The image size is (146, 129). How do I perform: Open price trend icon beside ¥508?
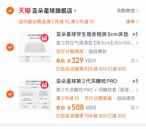(134, 108)
